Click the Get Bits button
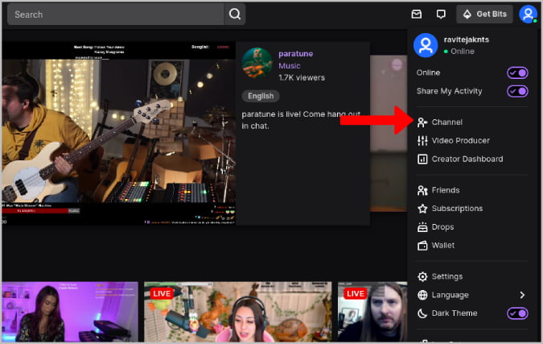This screenshot has height=344, width=543. [x=484, y=15]
